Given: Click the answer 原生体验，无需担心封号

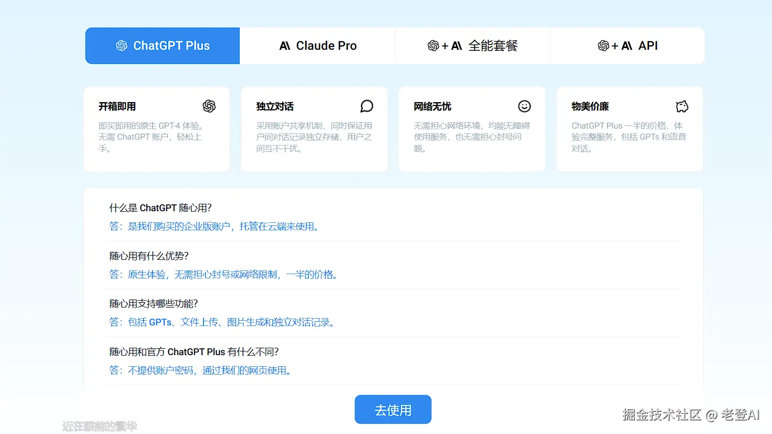Looking at the screenshot, I should click(224, 275).
